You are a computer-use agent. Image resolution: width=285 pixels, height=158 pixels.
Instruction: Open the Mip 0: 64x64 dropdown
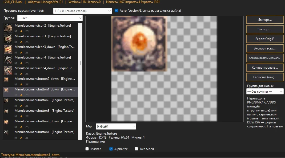click(116, 126)
